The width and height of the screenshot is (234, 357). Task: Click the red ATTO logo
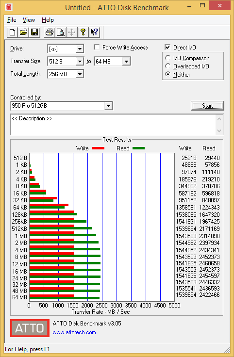click(x=30, y=328)
